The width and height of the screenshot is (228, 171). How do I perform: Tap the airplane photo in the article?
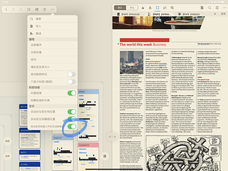(x=131, y=63)
